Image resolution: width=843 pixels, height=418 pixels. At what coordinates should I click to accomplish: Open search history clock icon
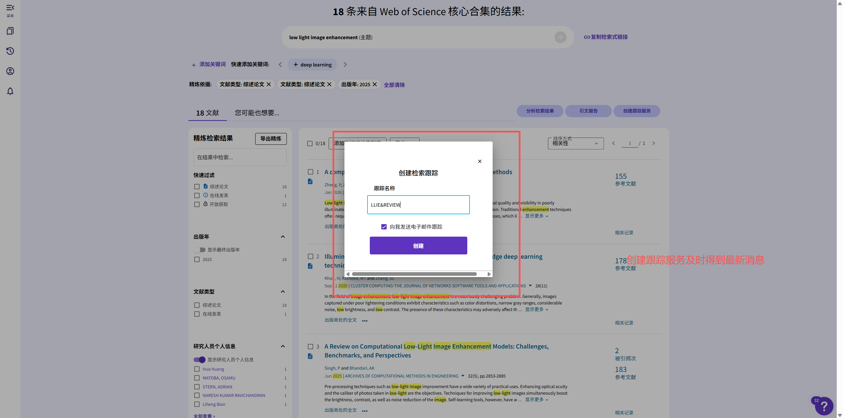(10, 51)
